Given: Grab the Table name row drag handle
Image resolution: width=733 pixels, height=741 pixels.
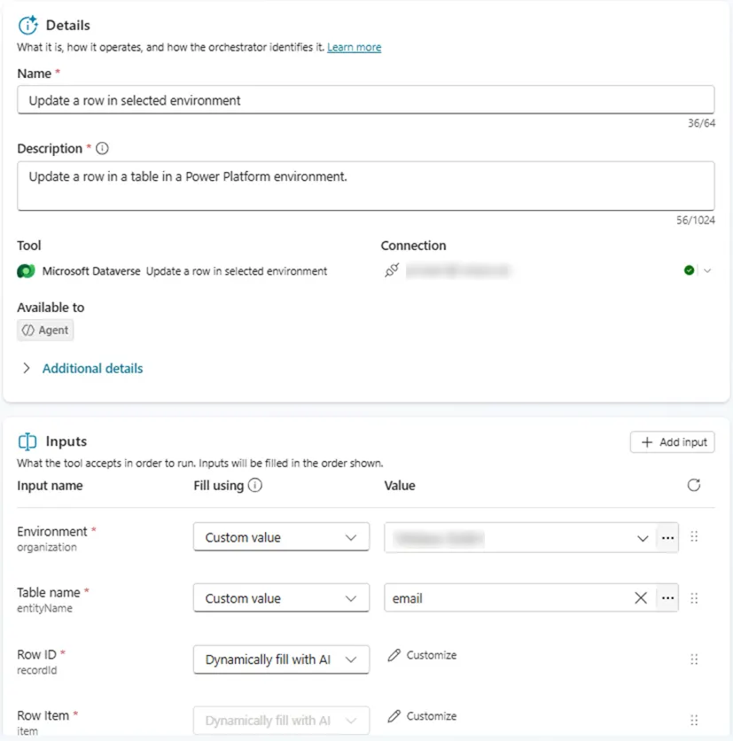Looking at the screenshot, I should (694, 598).
